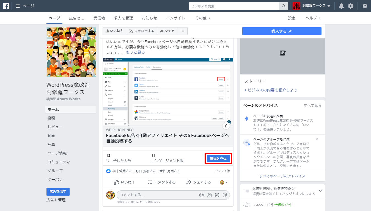Image resolution: width=371 pixels, height=211 pixels.
Task: Open sticker picker in comment box
Action: pyautogui.click(x=225, y=195)
